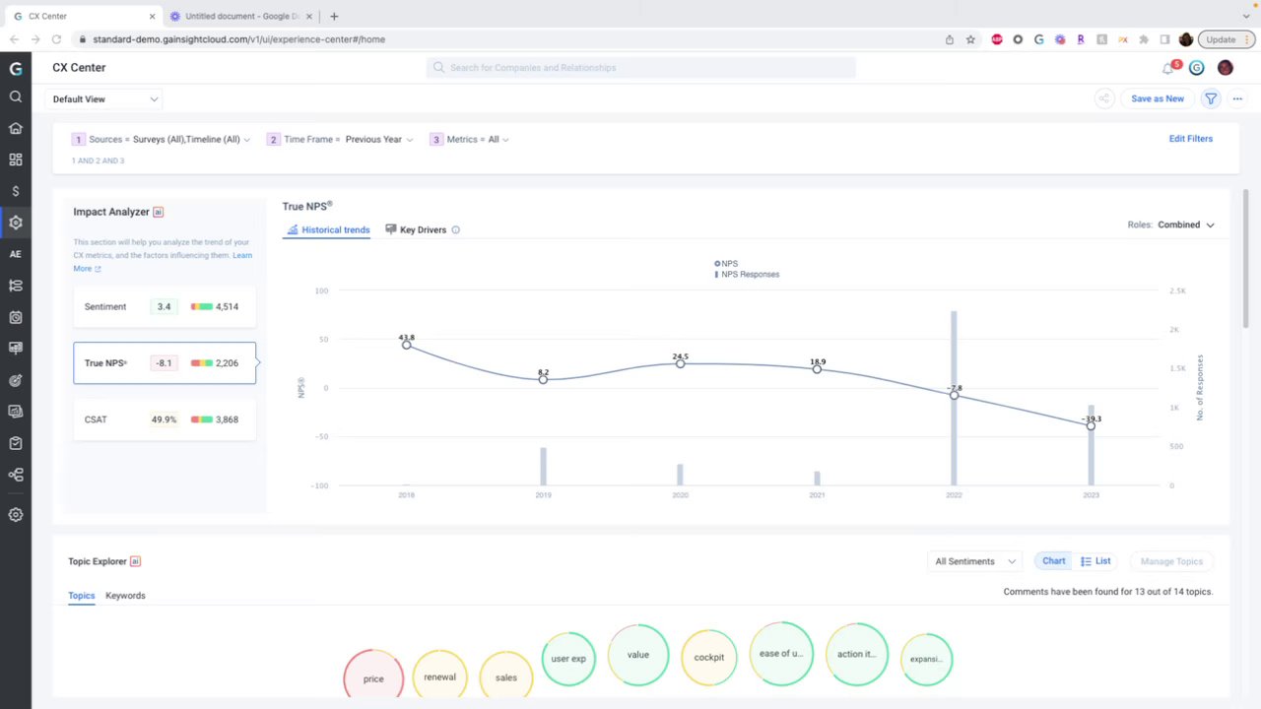This screenshot has height=709, width=1261.
Task: Expand the Default View dropdown
Action: pyautogui.click(x=105, y=98)
